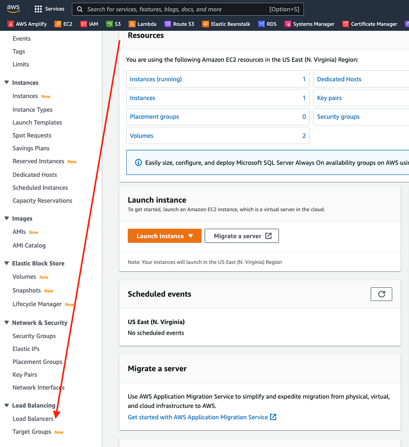Open S3 from the favorites bar
The image size is (409, 447).
pyautogui.click(x=113, y=24)
